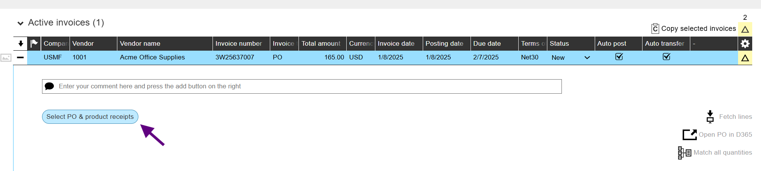Click the Open PO in D365 icon
The height and width of the screenshot is (171, 761).
[690, 134]
